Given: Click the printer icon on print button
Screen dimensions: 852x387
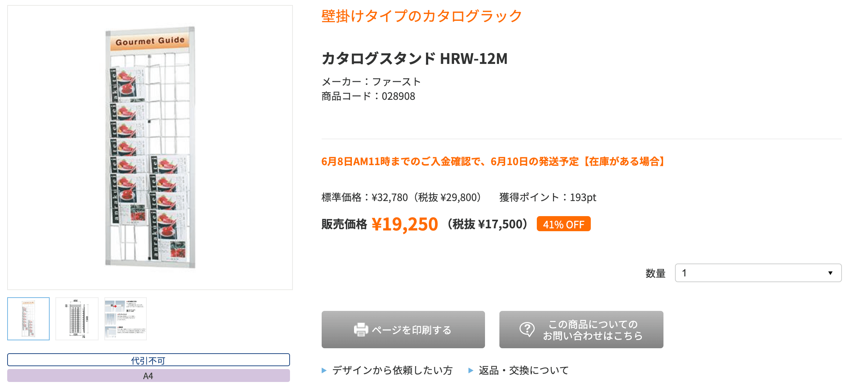Looking at the screenshot, I should pos(361,330).
